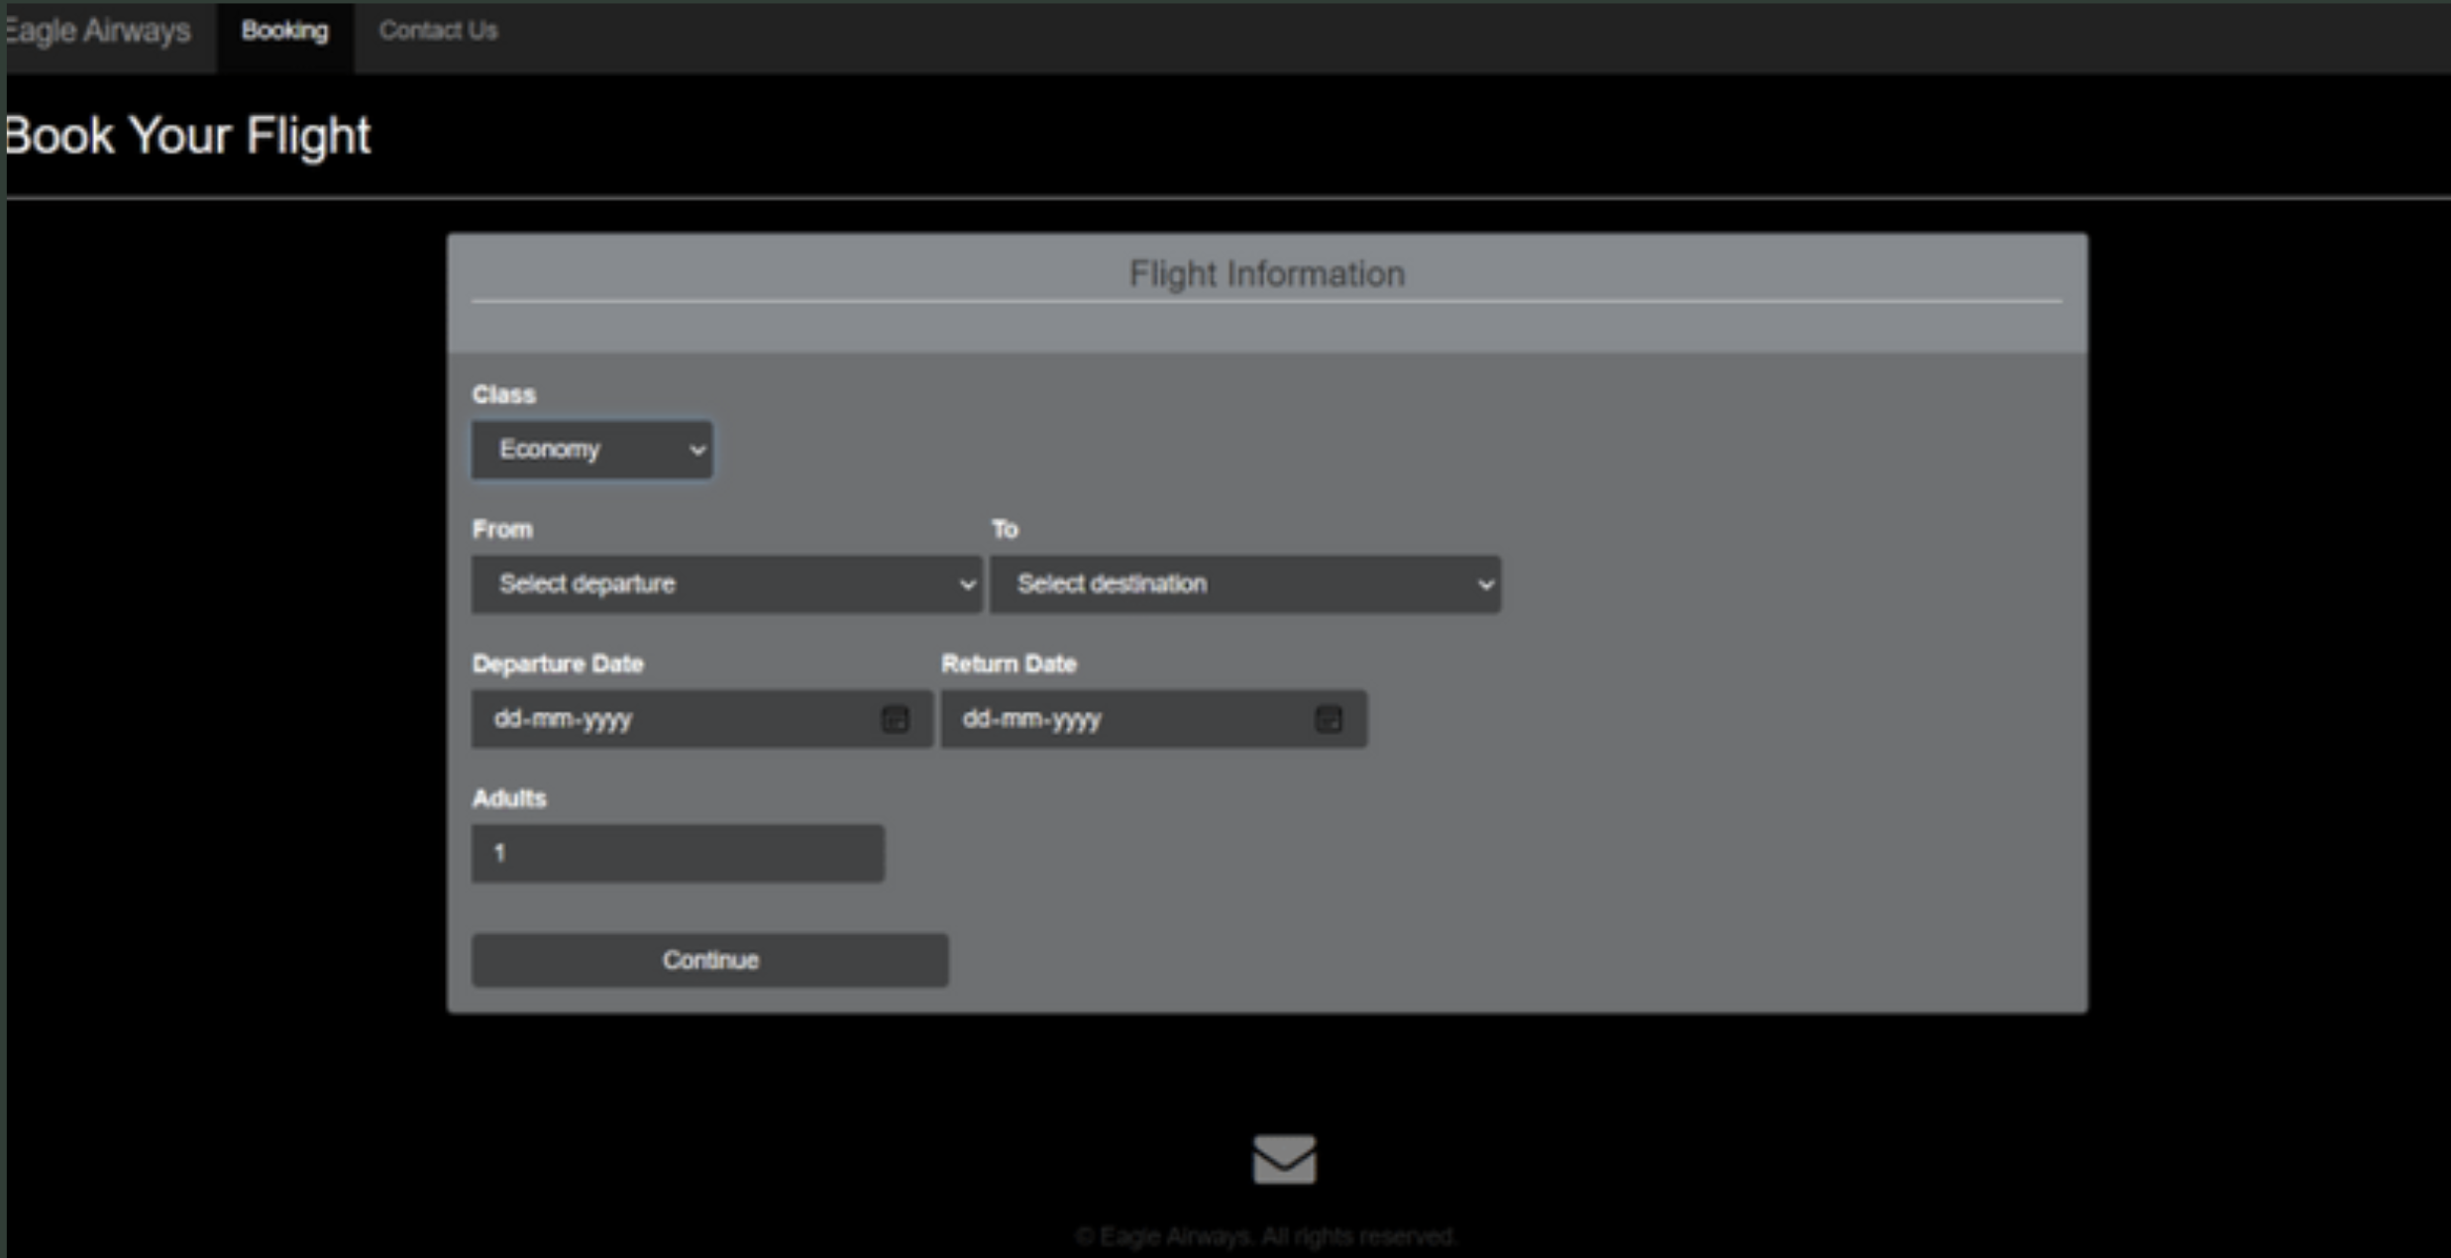Open the Contact Us page
This screenshot has height=1258, width=2451.
[438, 30]
